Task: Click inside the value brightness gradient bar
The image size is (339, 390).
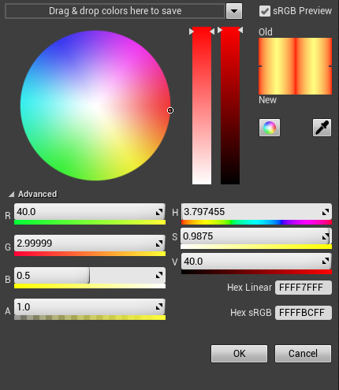Action: coord(230,106)
